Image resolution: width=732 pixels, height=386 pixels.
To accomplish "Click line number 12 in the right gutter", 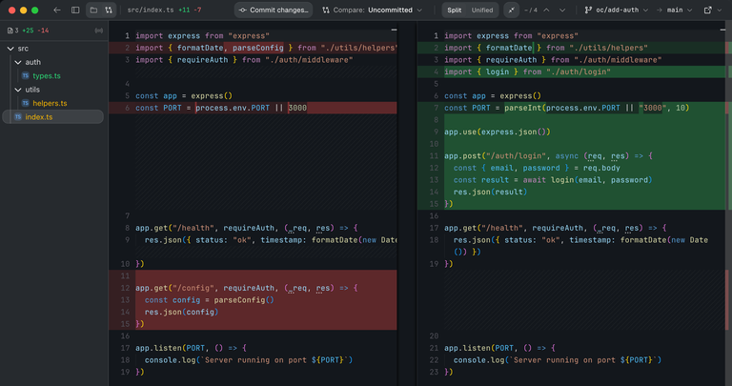I will coord(435,168).
